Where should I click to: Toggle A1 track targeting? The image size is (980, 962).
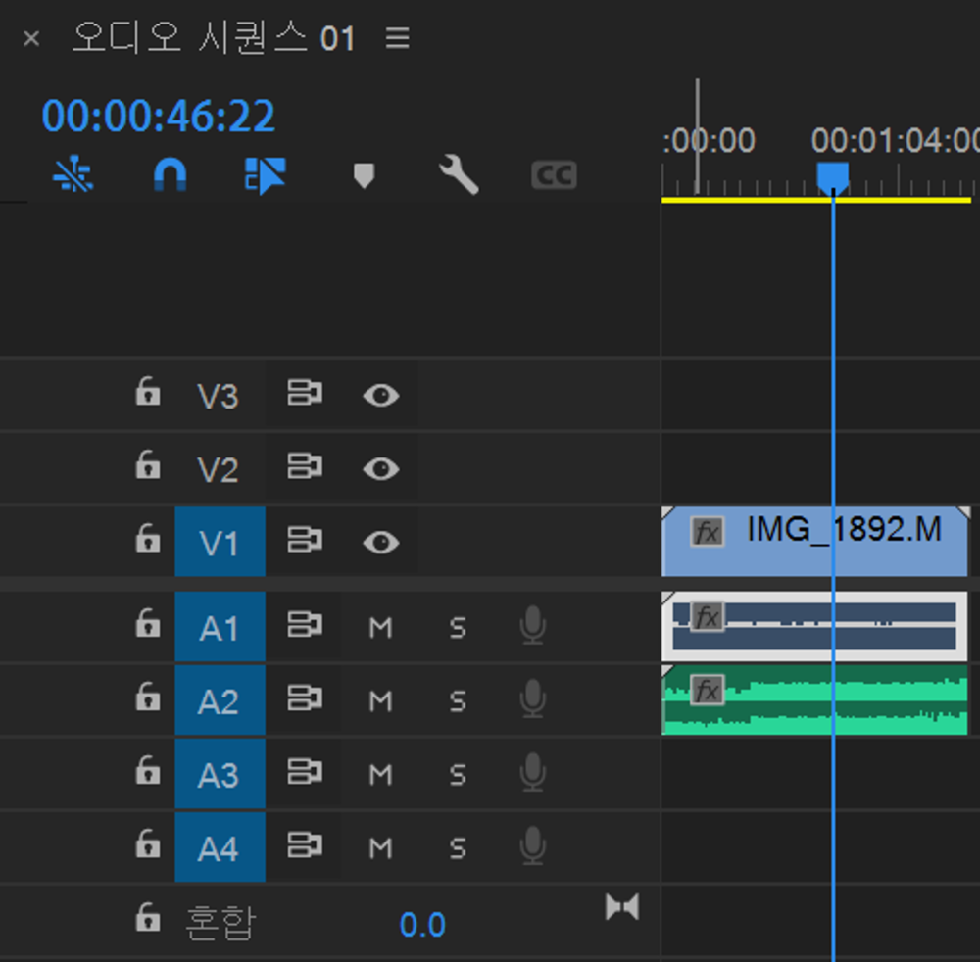click(220, 627)
